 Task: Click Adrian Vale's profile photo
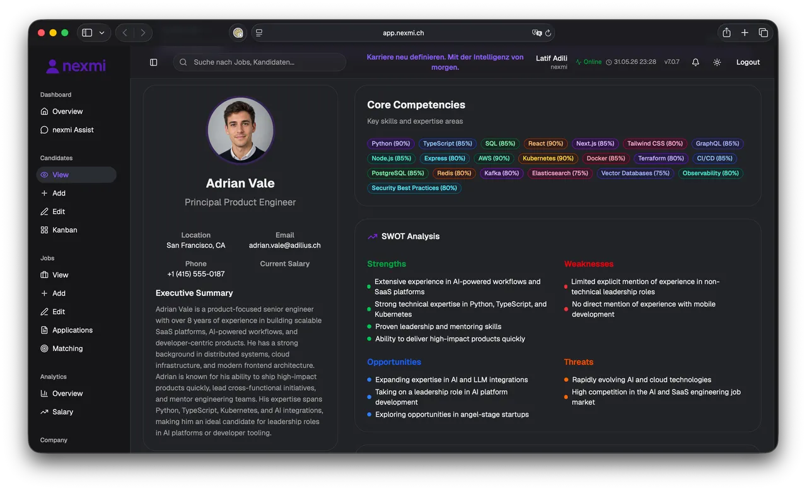(x=240, y=129)
